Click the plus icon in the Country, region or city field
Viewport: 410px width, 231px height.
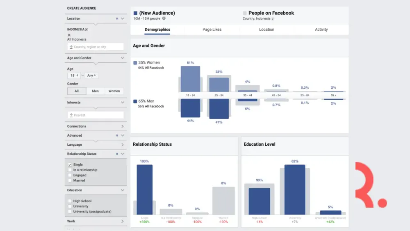(71, 47)
